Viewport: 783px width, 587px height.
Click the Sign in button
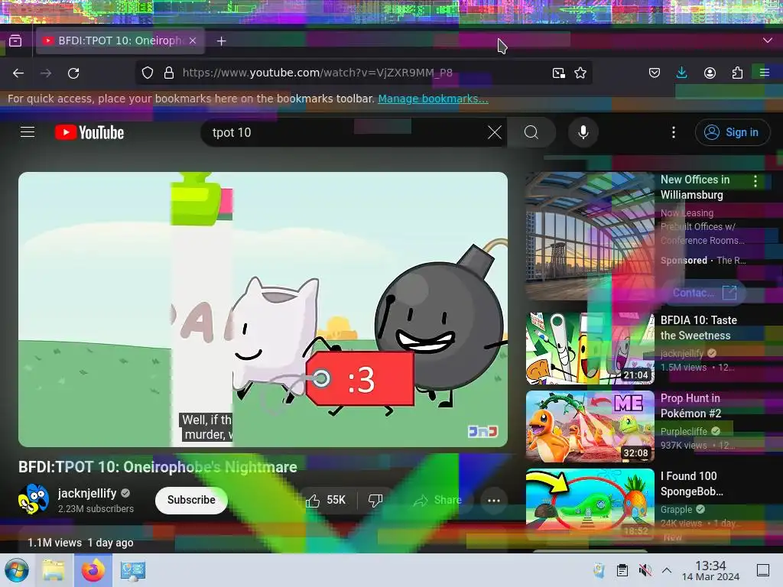coord(732,132)
